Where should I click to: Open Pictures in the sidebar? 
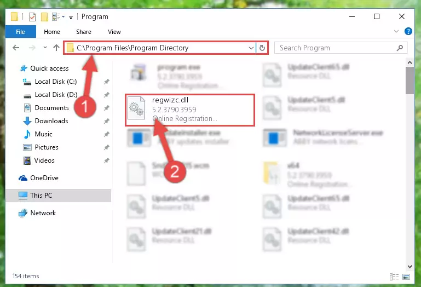41,147
